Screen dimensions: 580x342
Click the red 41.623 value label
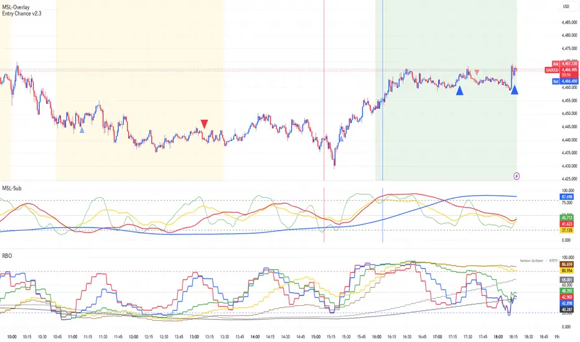pyautogui.click(x=567, y=224)
